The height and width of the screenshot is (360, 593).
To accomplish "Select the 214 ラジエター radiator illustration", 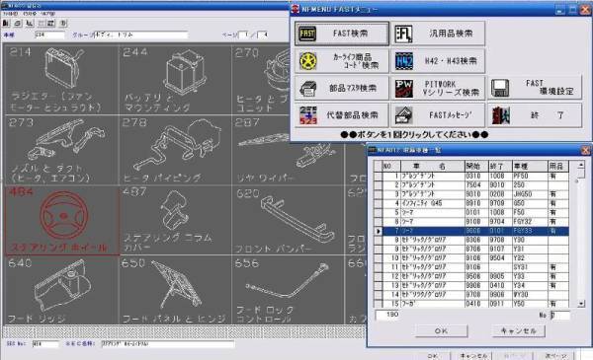I will pyautogui.click(x=61, y=79).
